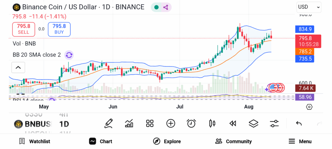Screen dimensions: 332x149
Task: Open chart settings sliders icon
Action: (x=274, y=123)
